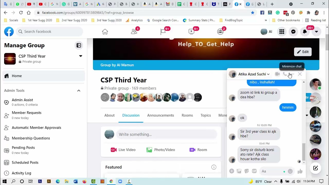The image size is (329, 185).
Task: Click Edit cover photo button
Action: click(x=303, y=52)
